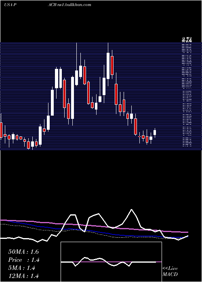Click the rightmost white candlestick
Viewport: 202px width, 282px height.
click(155, 133)
